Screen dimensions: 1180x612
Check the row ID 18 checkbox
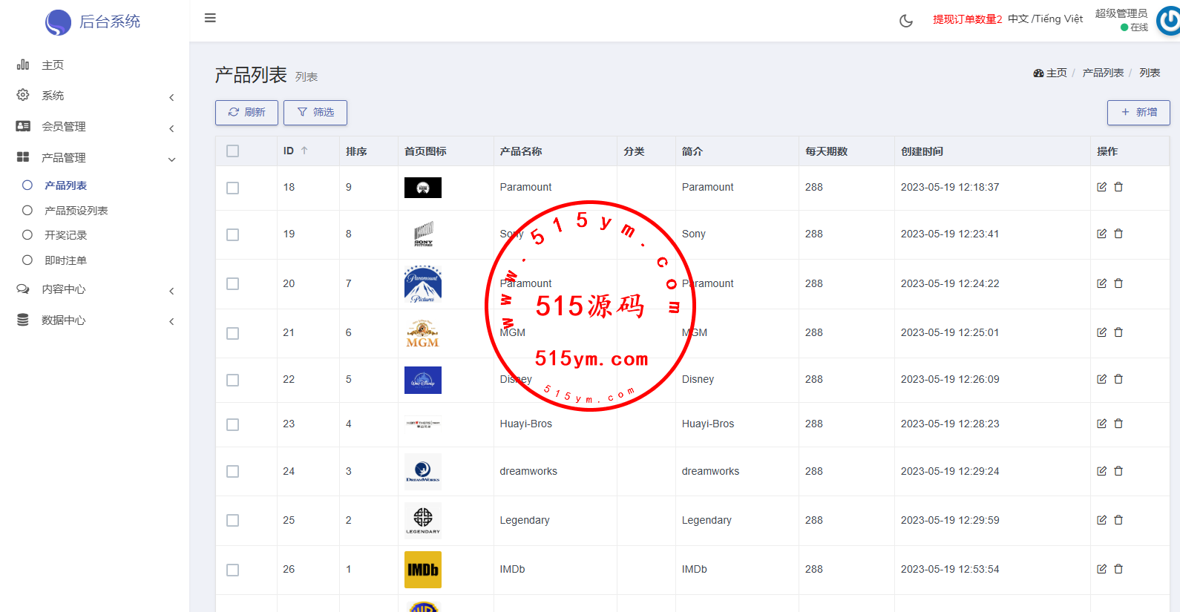[233, 188]
